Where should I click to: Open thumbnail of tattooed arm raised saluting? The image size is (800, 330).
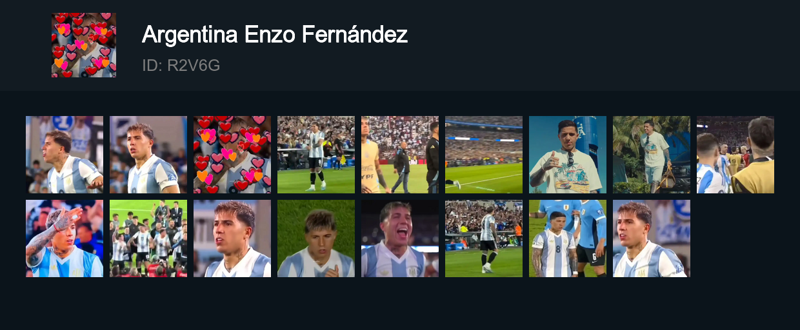[65, 238]
